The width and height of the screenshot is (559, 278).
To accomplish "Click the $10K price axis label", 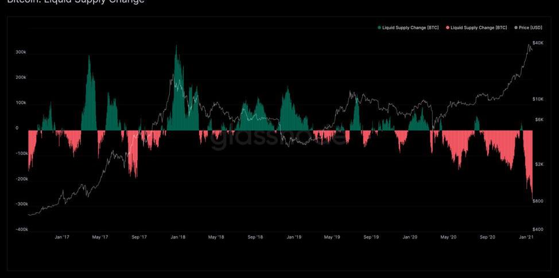I will point(537,99).
